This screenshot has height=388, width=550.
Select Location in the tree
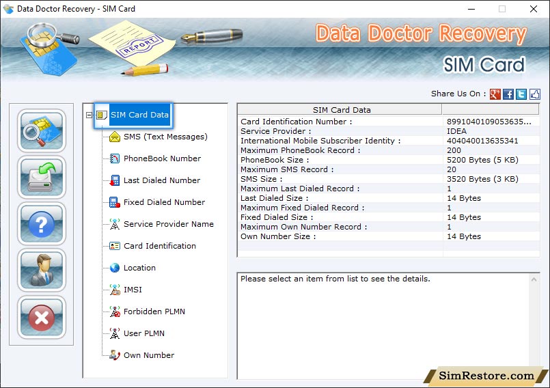[139, 268]
